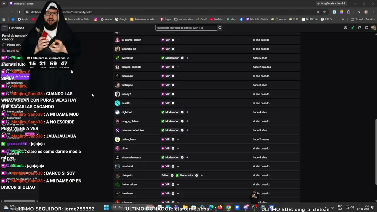This screenshot has width=377, height=212.
Task: Open Dropbox from the Windows taskbar
Action: tap(237, 207)
